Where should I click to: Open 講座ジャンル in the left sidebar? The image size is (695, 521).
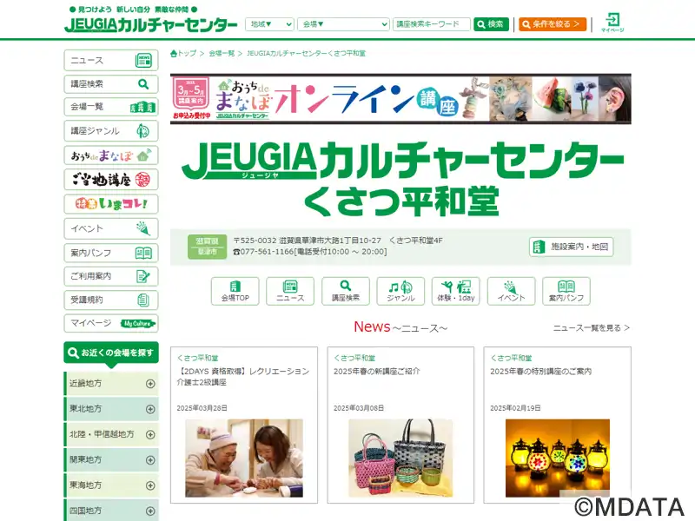[111, 131]
